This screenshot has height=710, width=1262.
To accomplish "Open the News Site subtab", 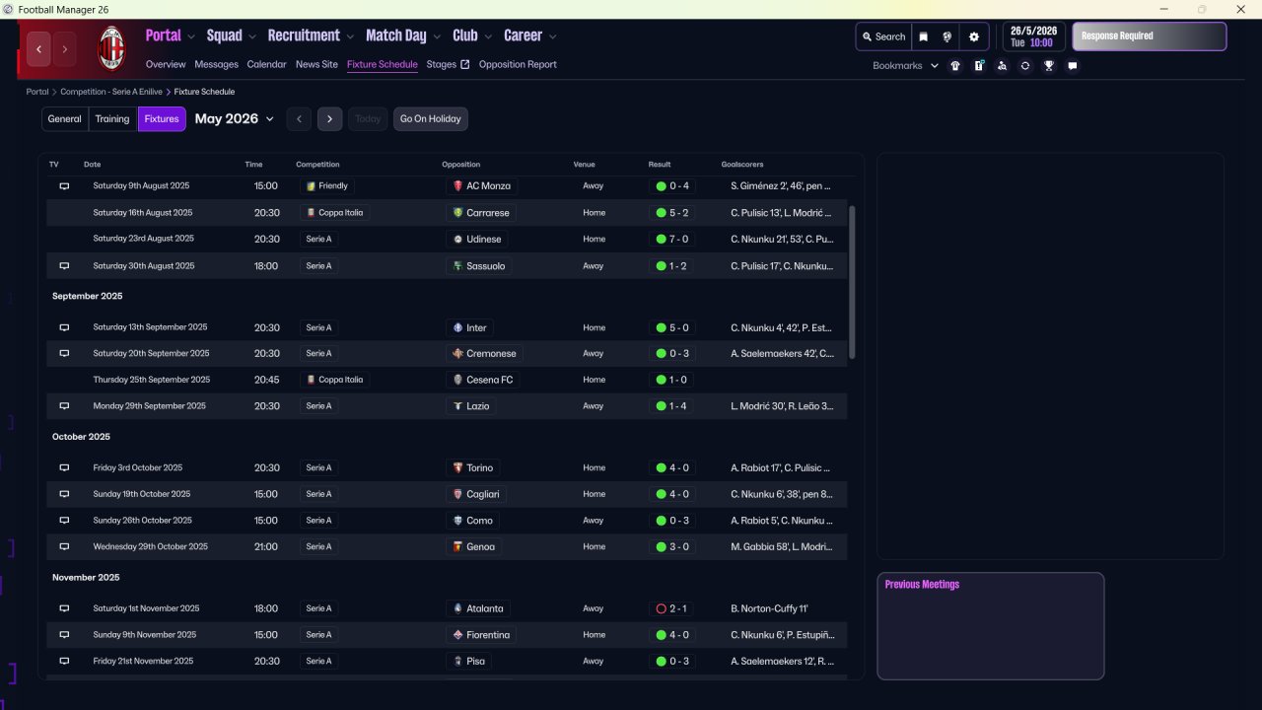I will click(316, 65).
